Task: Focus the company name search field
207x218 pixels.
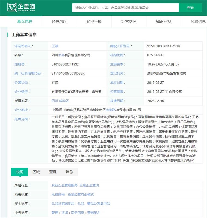Action: pyautogui.click(x=125, y=8)
